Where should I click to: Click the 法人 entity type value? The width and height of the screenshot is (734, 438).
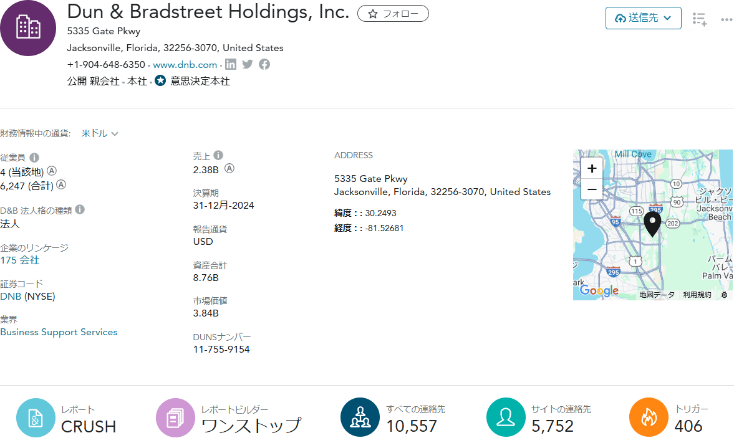10,224
